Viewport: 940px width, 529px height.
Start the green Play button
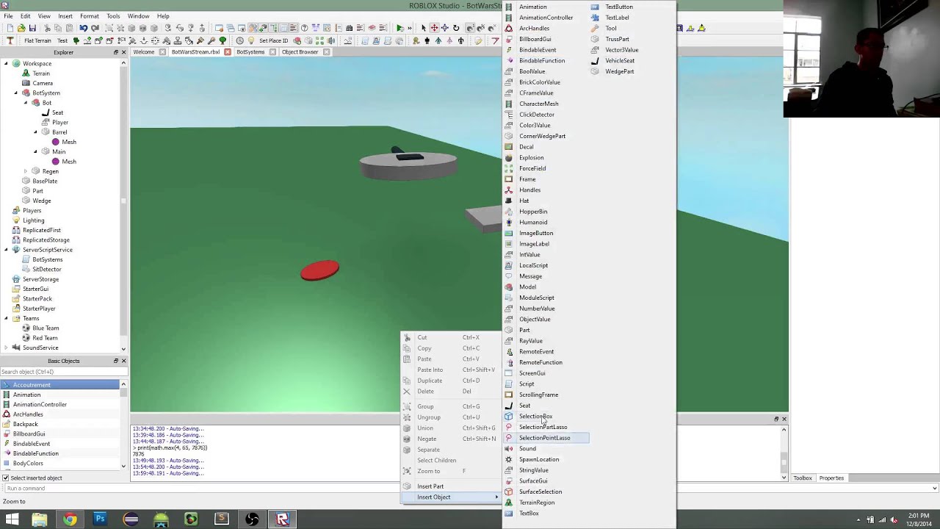pyautogui.click(x=399, y=28)
